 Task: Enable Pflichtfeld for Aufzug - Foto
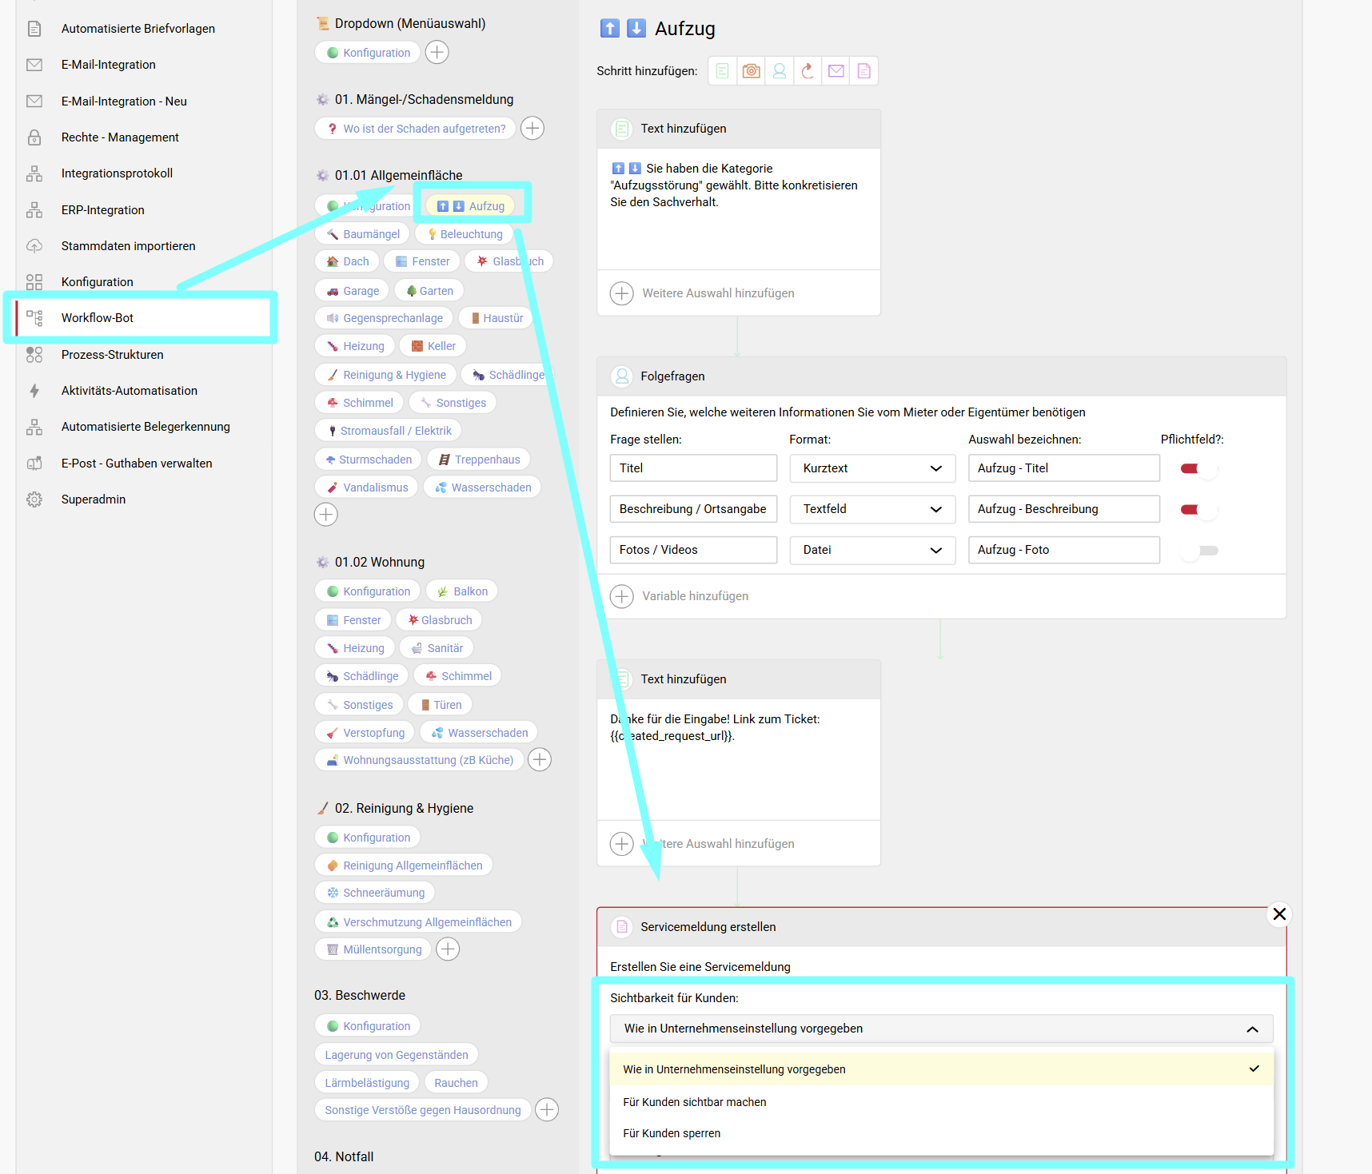[1199, 551]
